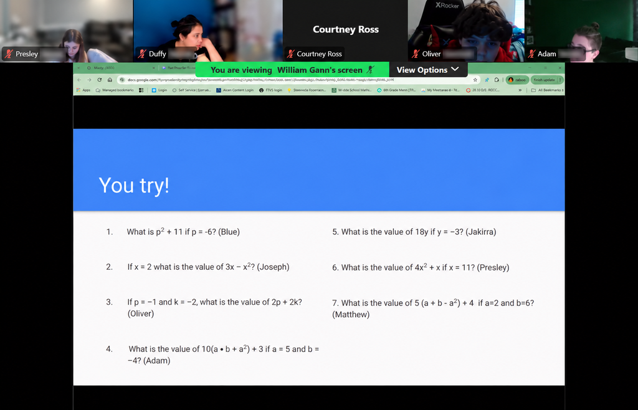Click Courtney Ross's muted microphone icon
Screen dimensions: 638x410
(x=290, y=54)
